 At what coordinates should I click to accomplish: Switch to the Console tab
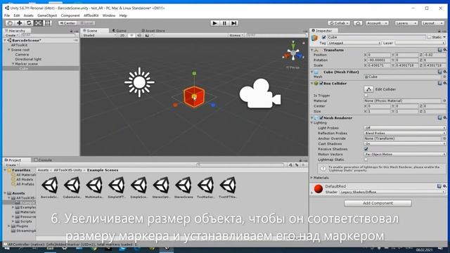click(x=43, y=160)
